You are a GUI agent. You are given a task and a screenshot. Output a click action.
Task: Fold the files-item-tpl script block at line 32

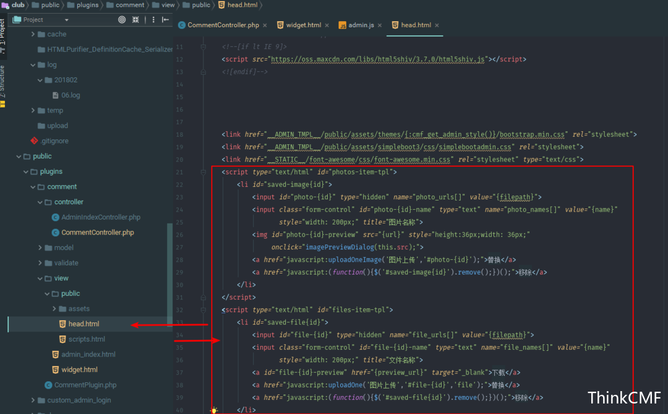pos(203,310)
